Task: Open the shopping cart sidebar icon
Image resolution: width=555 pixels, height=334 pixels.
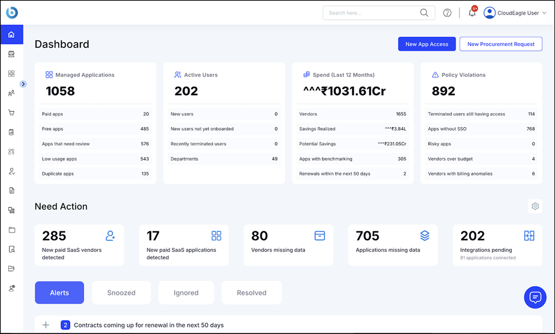Action: (11, 112)
